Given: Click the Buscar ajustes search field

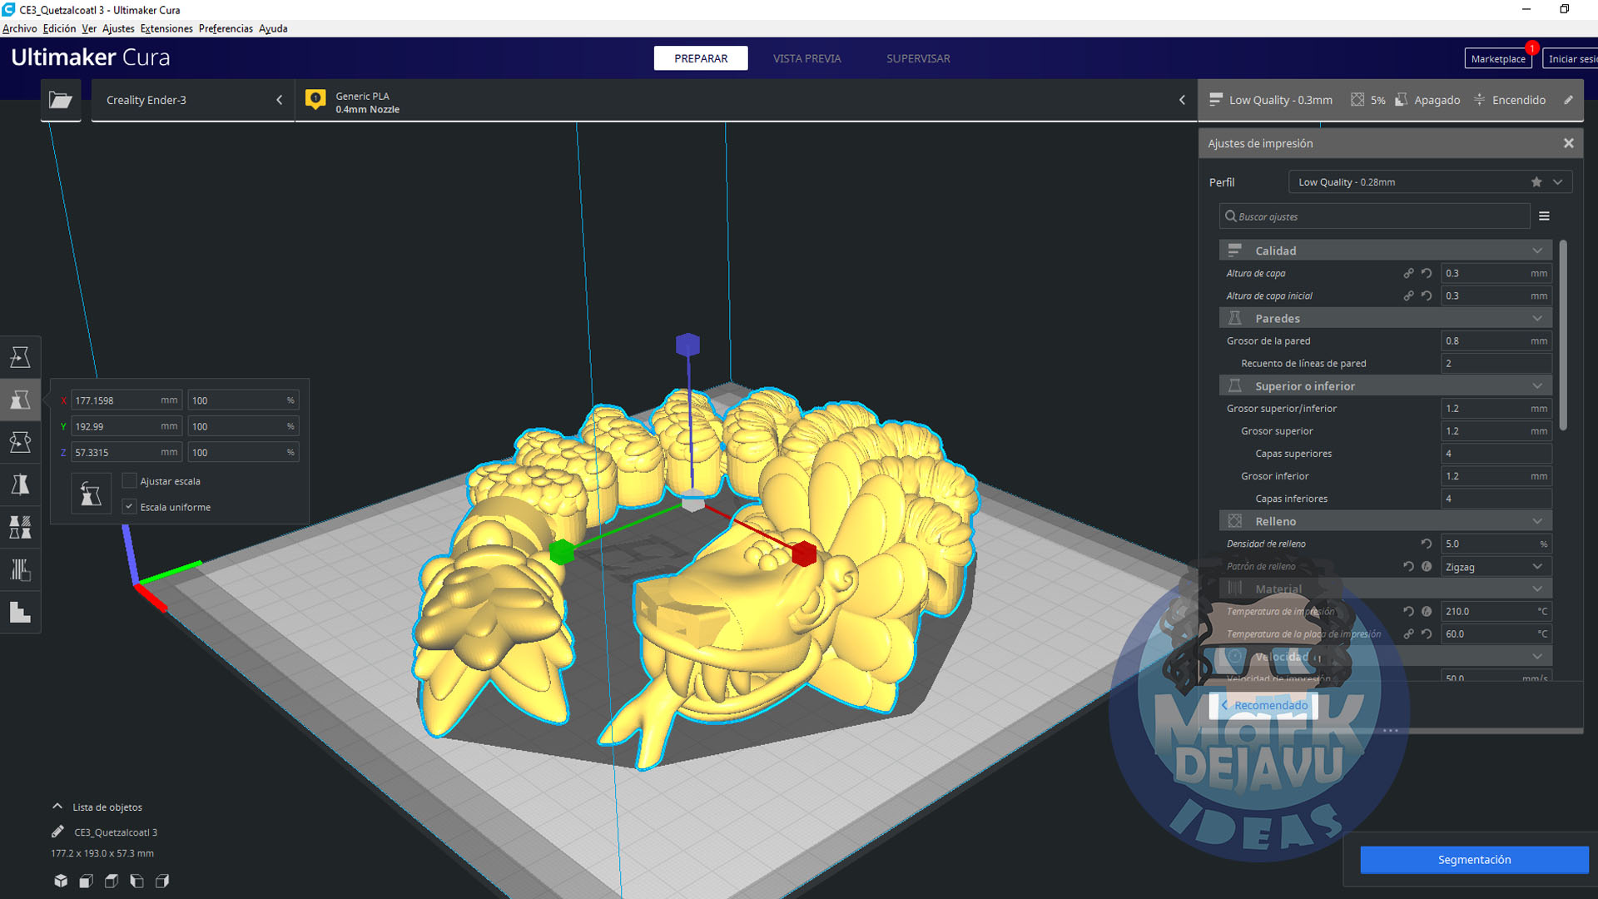Looking at the screenshot, I should (1377, 216).
